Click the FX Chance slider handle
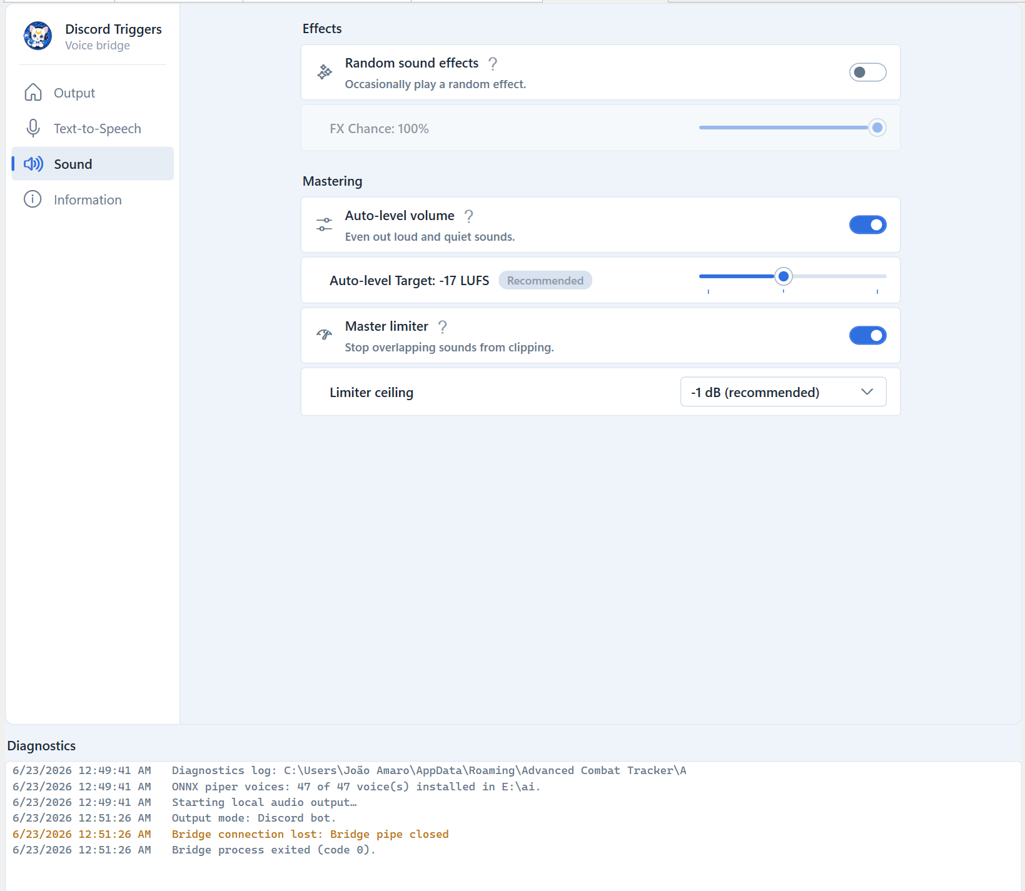 coord(877,128)
